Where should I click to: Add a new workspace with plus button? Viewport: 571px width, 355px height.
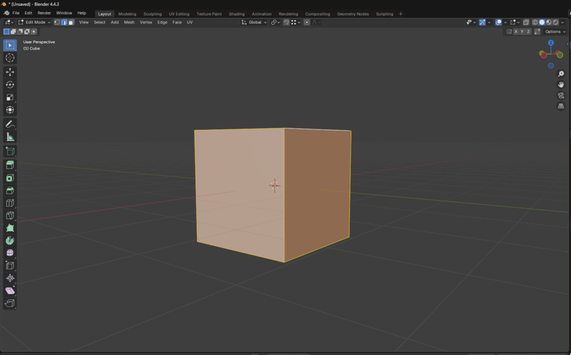[x=400, y=14]
